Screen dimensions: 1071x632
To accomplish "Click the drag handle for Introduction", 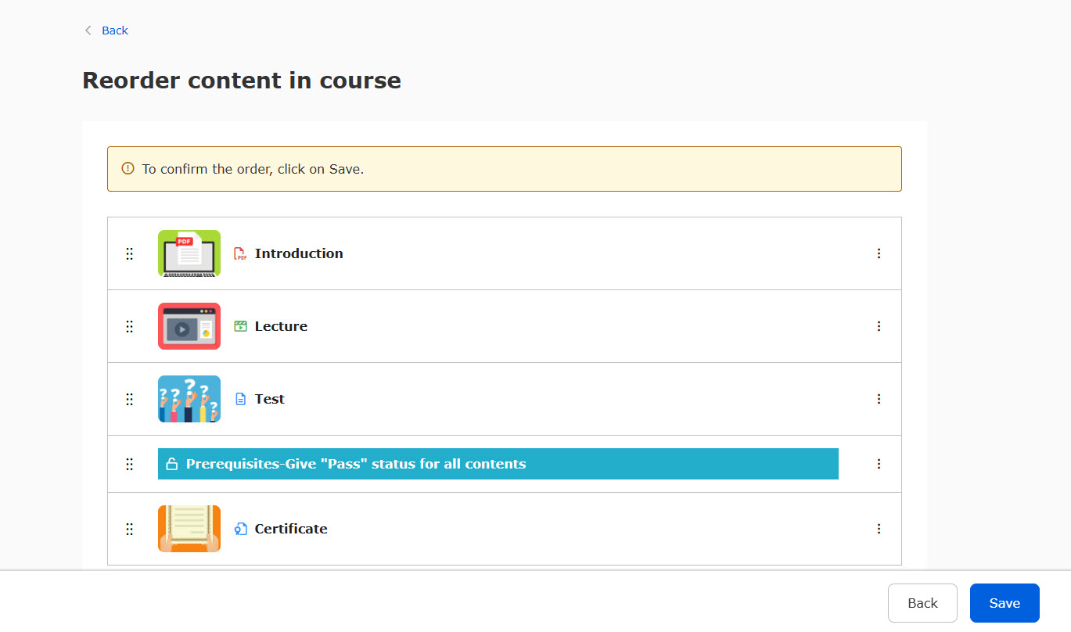I will click(x=130, y=253).
